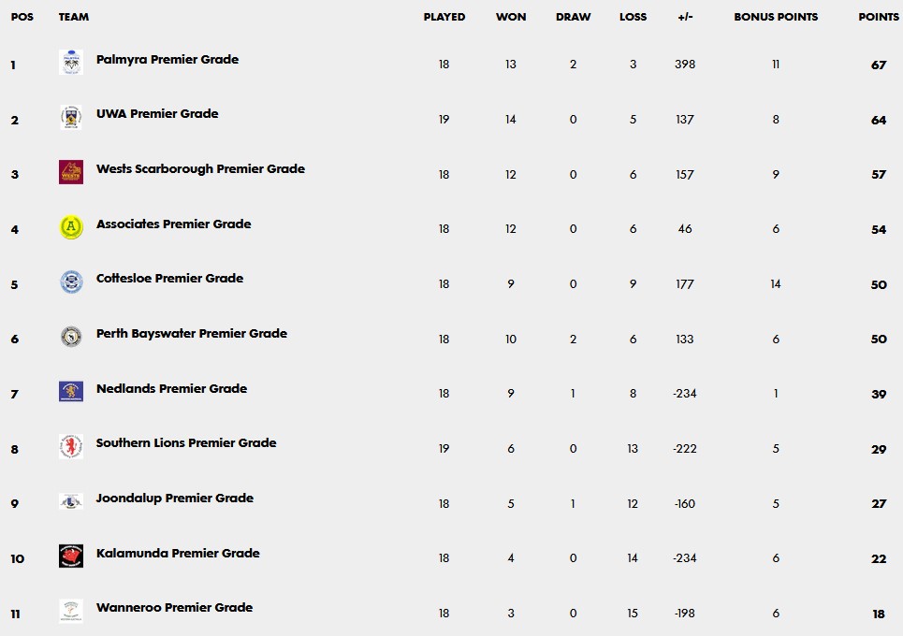
Task: Open Kalamunda Premier Grade team link
Action: 178,553
